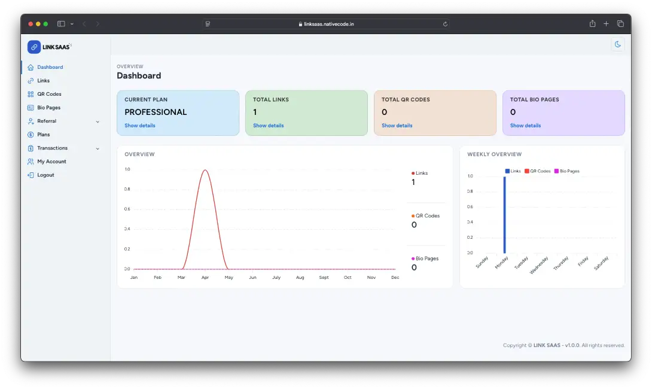Expand the Transactions submenu chevron
652x389 pixels.
click(98, 148)
